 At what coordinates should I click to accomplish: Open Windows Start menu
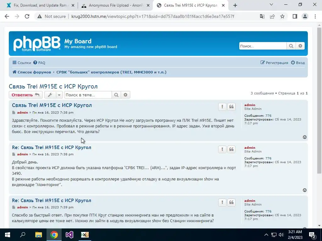(7, 235)
